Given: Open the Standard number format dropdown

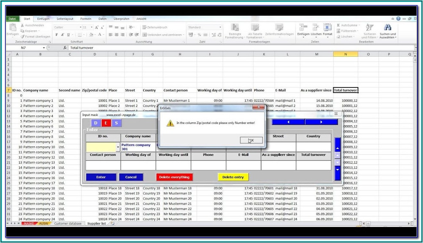Looking at the screenshot, I should 220,27.
